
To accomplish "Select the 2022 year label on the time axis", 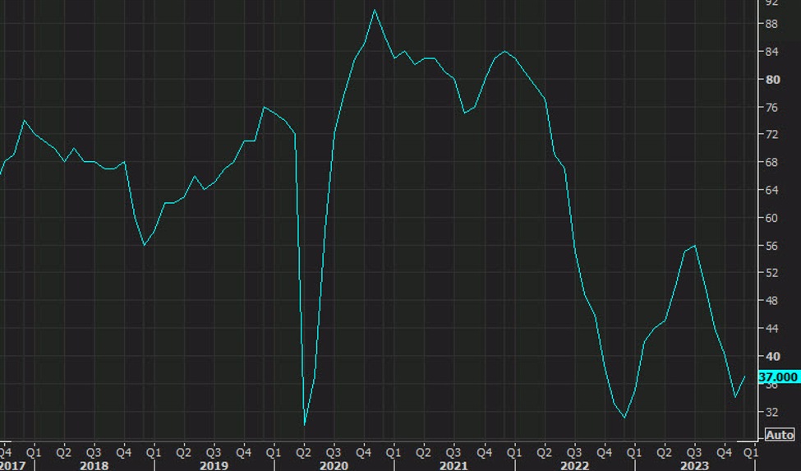I will coord(574,465).
